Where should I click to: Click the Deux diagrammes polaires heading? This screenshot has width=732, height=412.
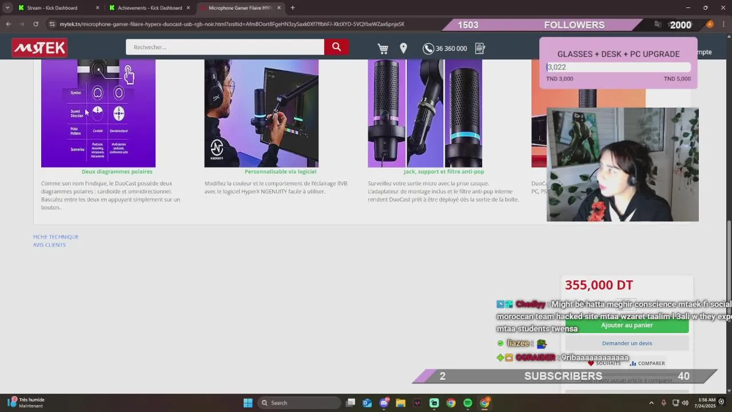[117, 172]
